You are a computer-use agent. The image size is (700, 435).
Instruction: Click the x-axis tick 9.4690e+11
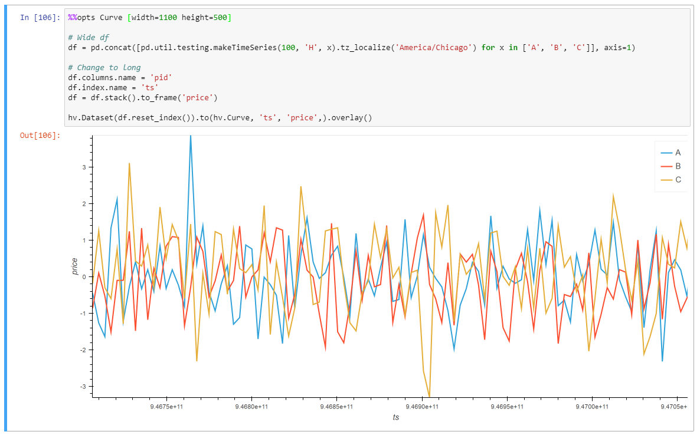coord(422,407)
